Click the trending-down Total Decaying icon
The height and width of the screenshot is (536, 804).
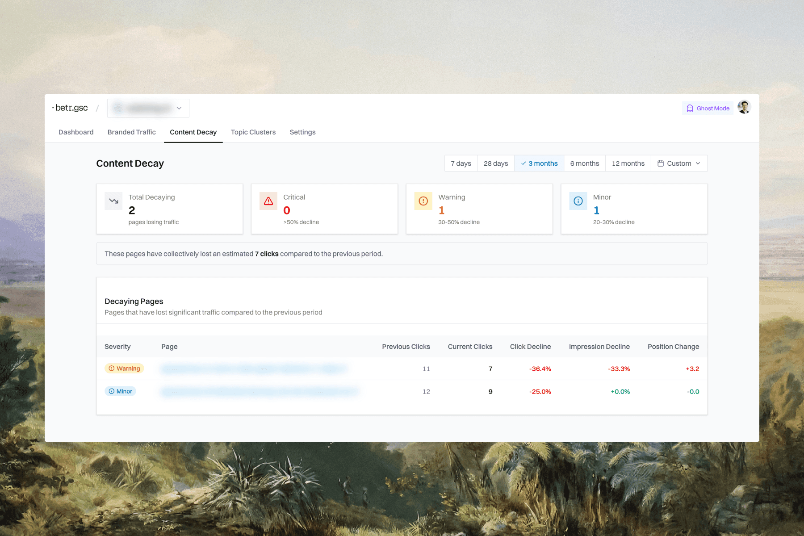pyautogui.click(x=113, y=201)
